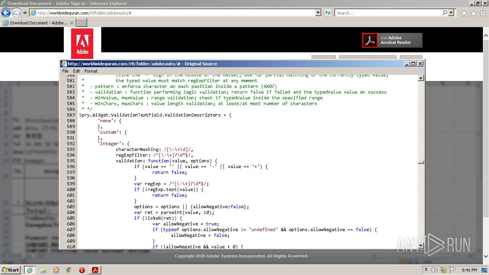This screenshot has height=275, width=489.
Task: Click source line number 587
Action: click(x=71, y=115)
